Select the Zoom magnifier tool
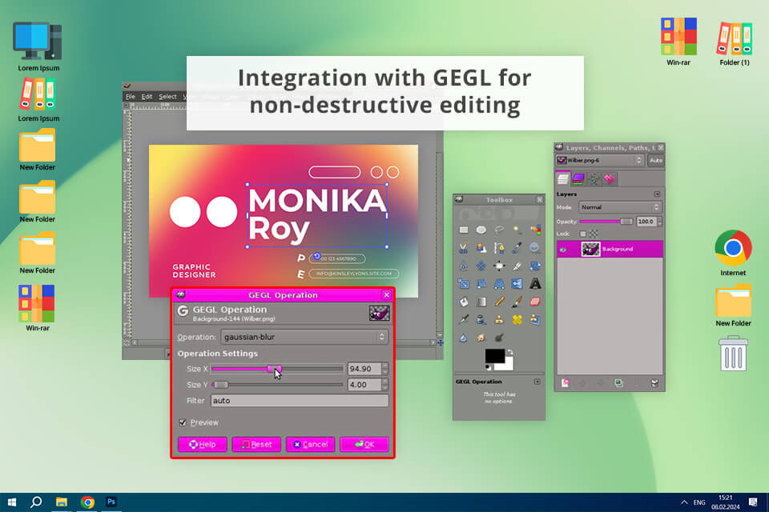 (x=535, y=248)
